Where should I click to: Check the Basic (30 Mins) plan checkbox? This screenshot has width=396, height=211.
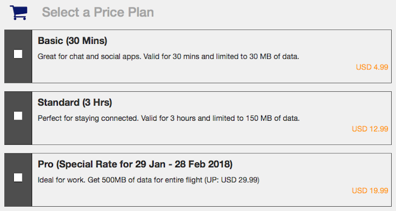[x=18, y=54]
